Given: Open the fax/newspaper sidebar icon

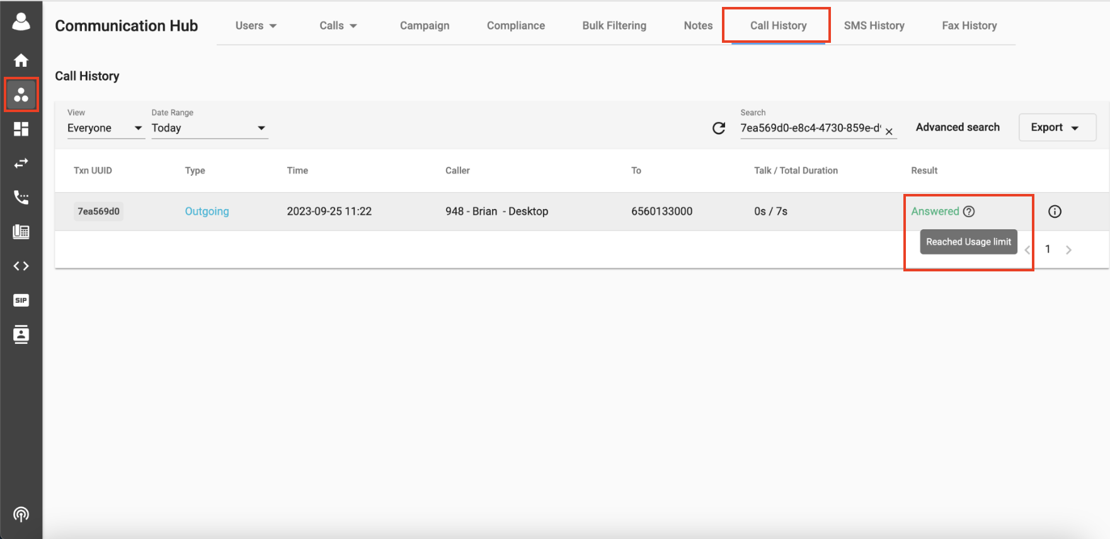Looking at the screenshot, I should [x=21, y=232].
